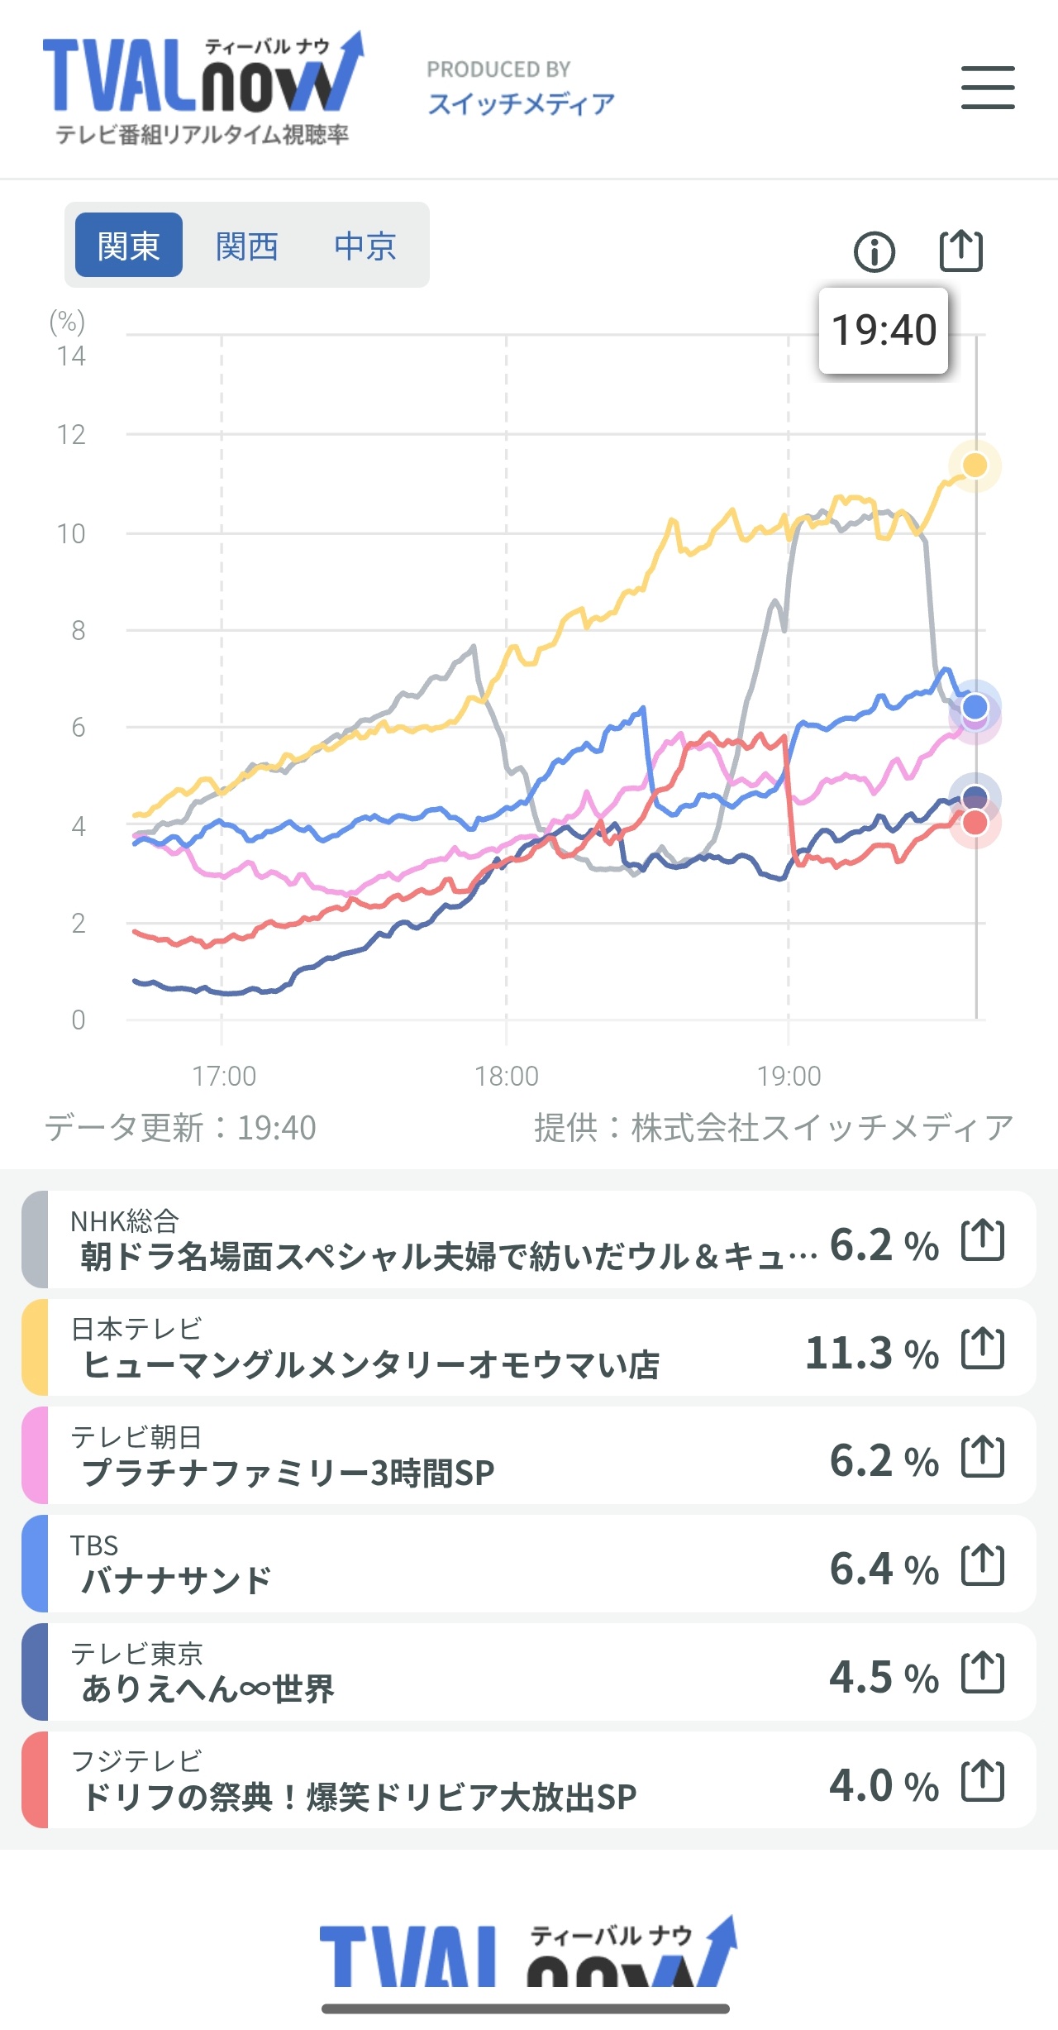Open the hamburger menu

[x=988, y=88]
